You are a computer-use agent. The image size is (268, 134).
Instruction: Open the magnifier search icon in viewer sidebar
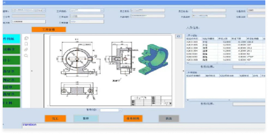pyautogui.click(x=26, y=55)
